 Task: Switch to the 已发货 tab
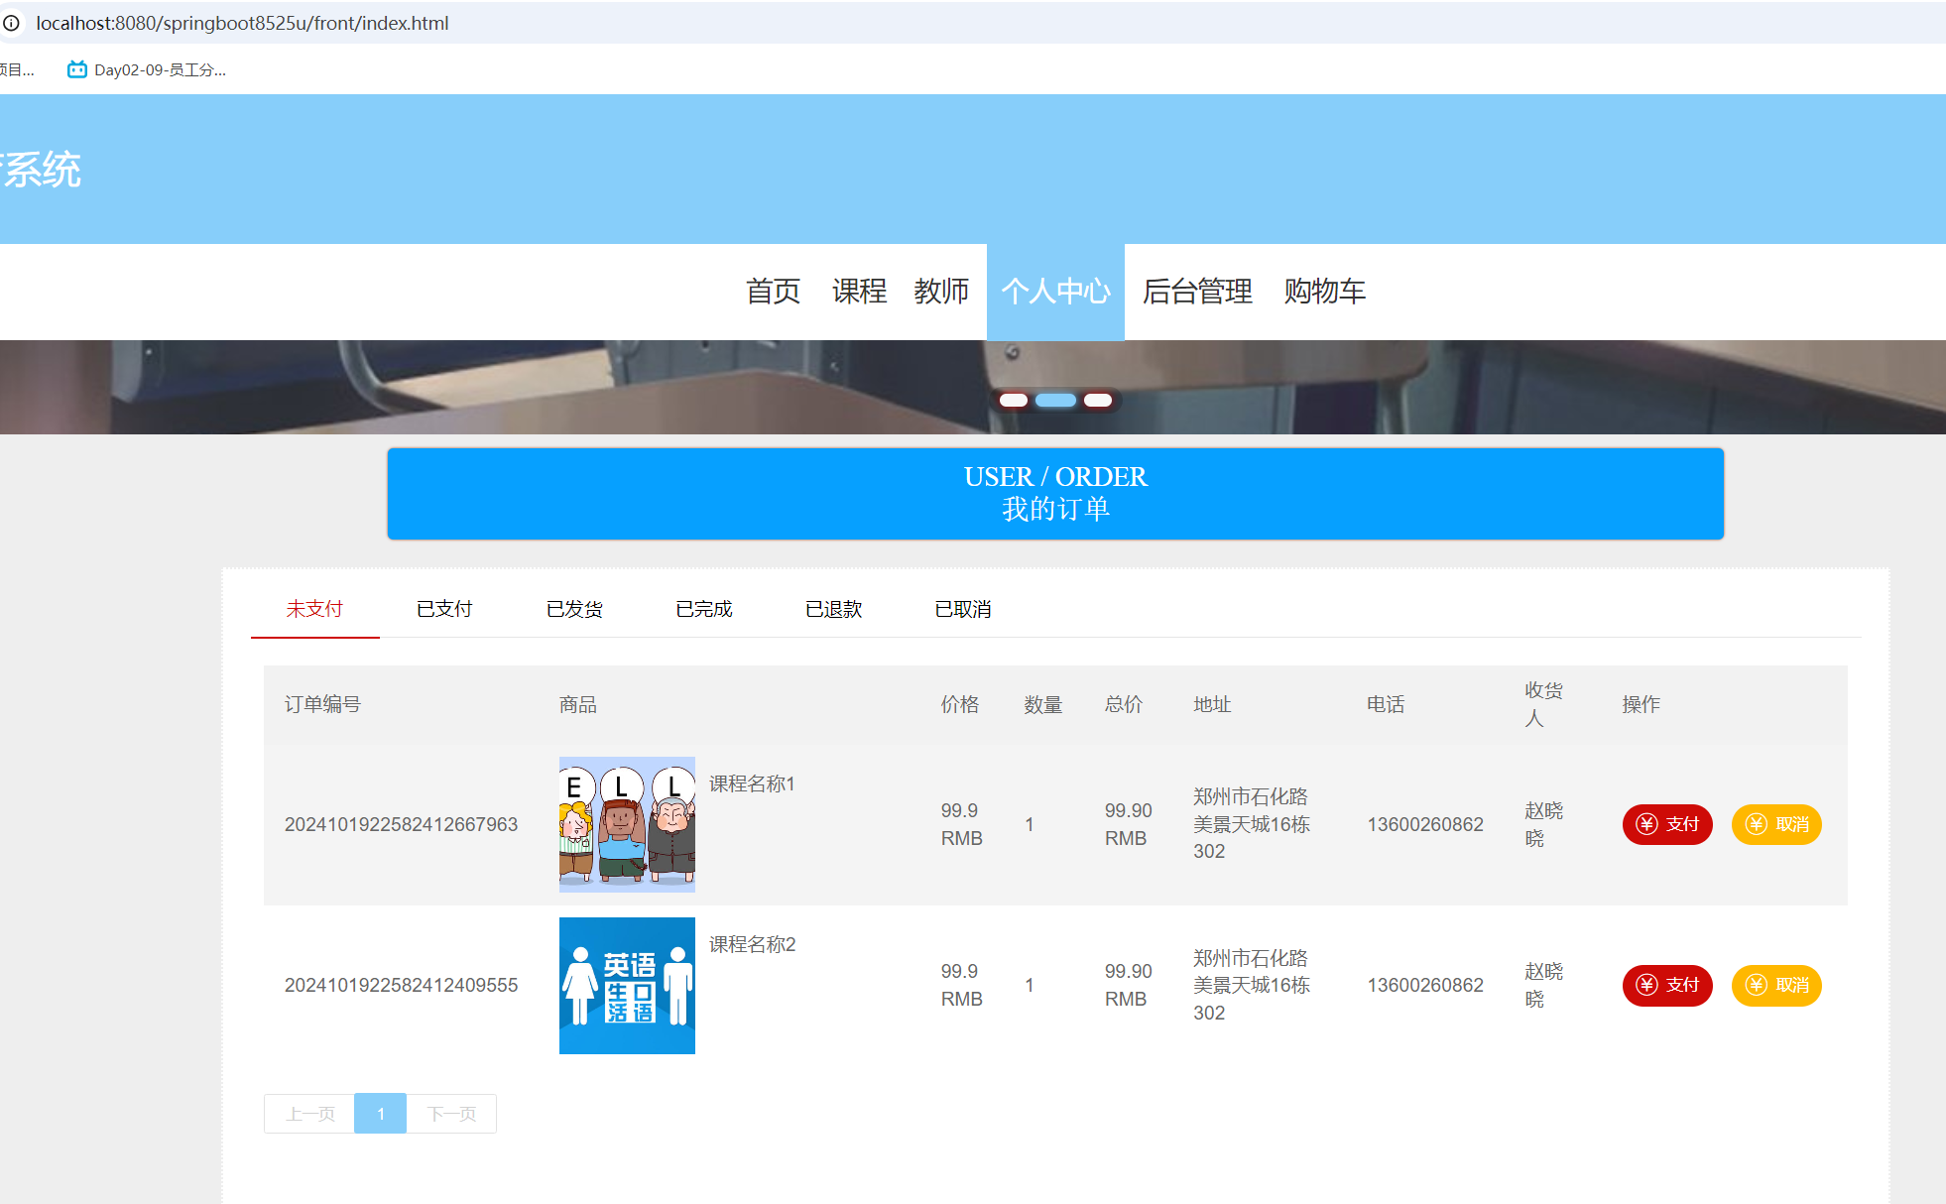(x=573, y=608)
